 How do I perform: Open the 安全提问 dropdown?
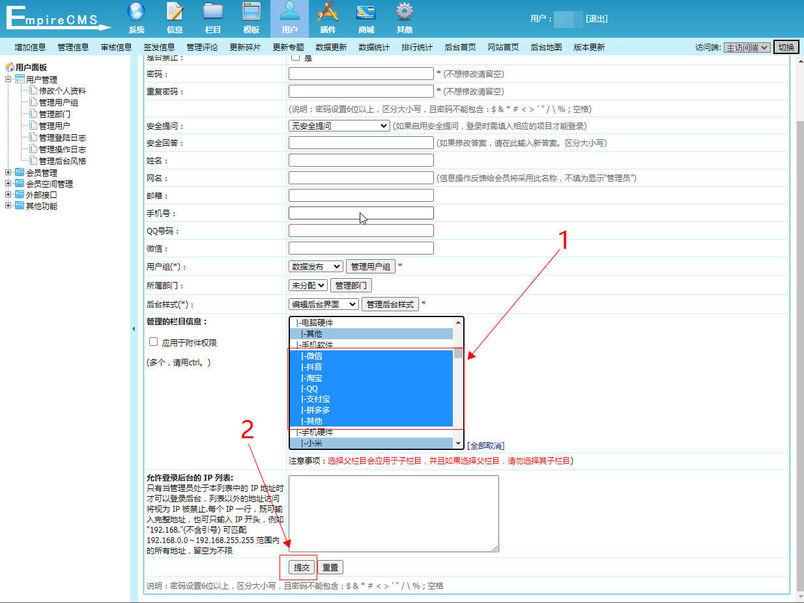click(x=339, y=126)
